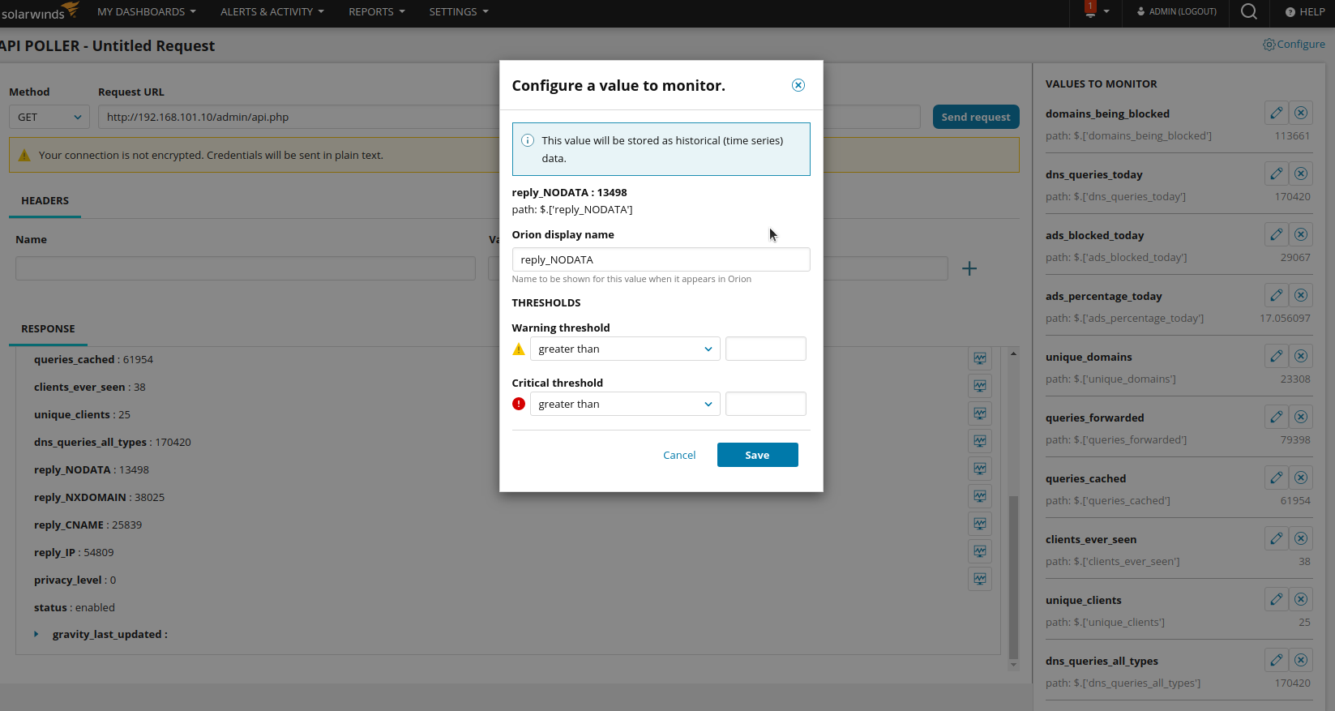This screenshot has width=1335, height=711.
Task: Open the My Dashboards menu
Action: pyautogui.click(x=147, y=11)
